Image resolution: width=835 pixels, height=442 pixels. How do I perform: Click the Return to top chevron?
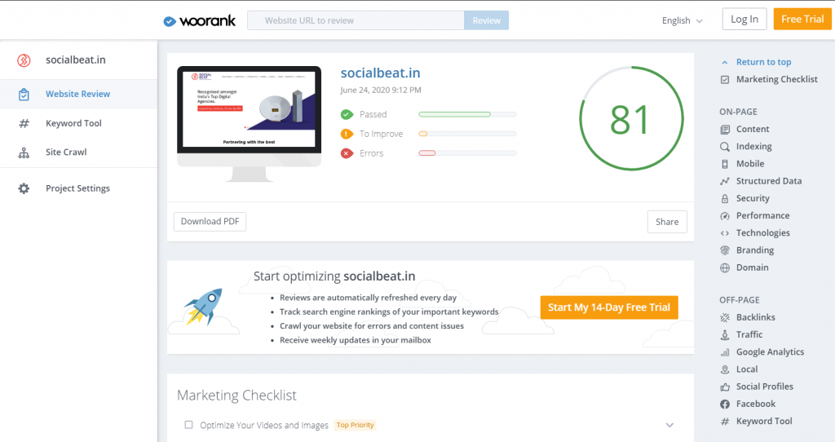pyautogui.click(x=724, y=62)
